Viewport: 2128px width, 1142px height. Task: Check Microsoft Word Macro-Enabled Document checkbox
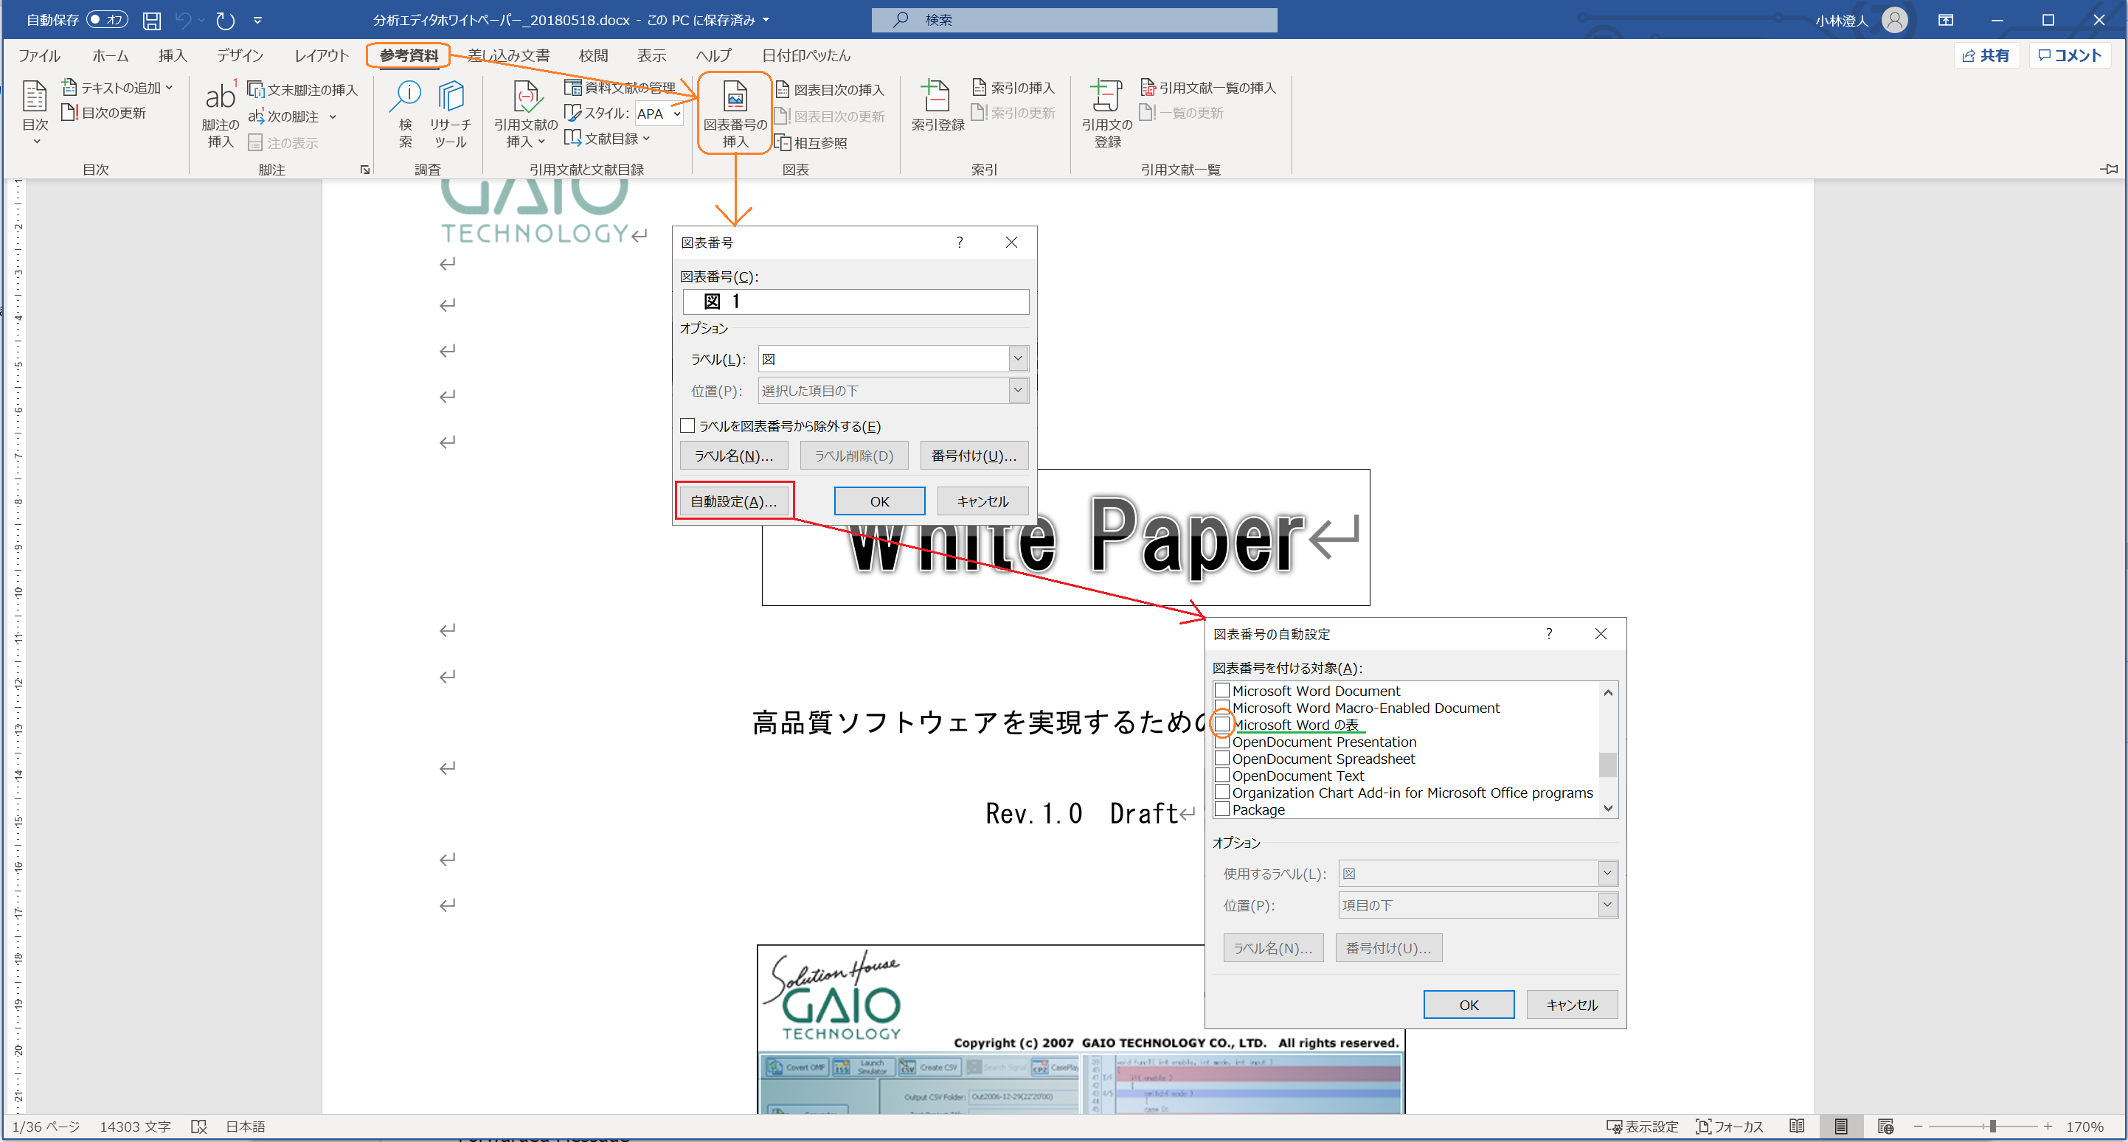click(1221, 707)
